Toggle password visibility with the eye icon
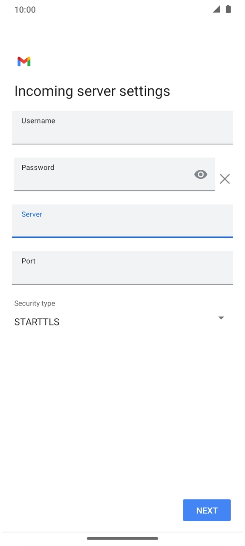 pyautogui.click(x=200, y=174)
